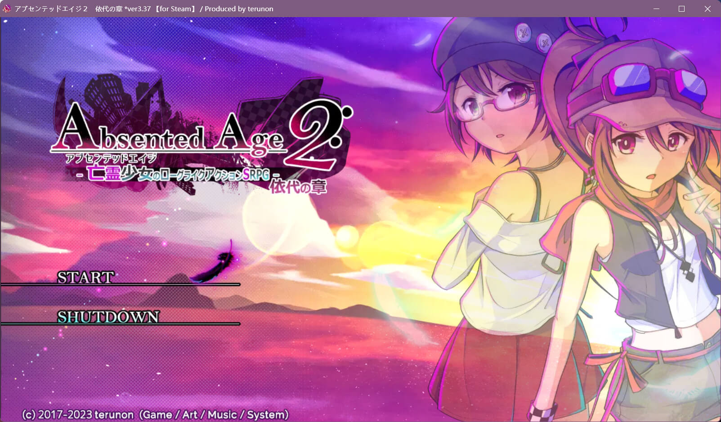Click the game's icon in the title bar

pos(7,9)
